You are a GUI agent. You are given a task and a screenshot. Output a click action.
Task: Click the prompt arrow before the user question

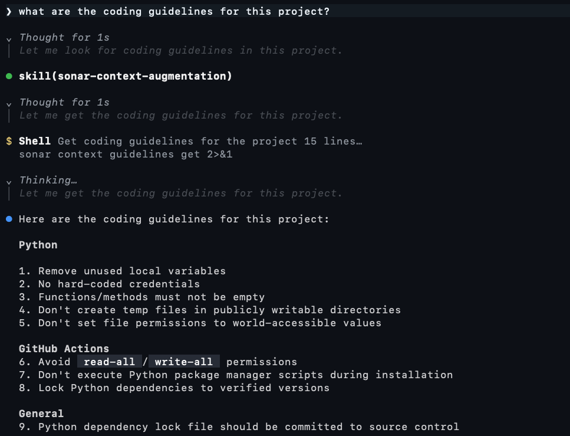9,12
